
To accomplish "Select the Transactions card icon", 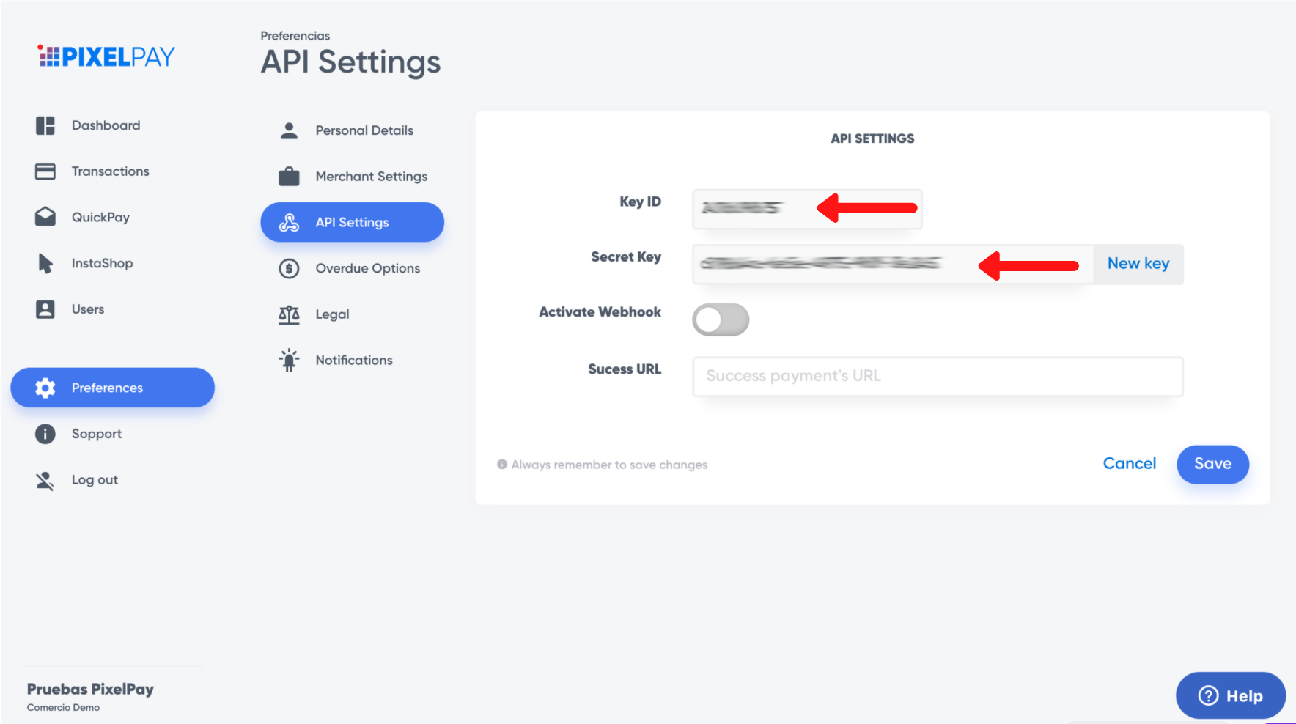I will [x=45, y=171].
